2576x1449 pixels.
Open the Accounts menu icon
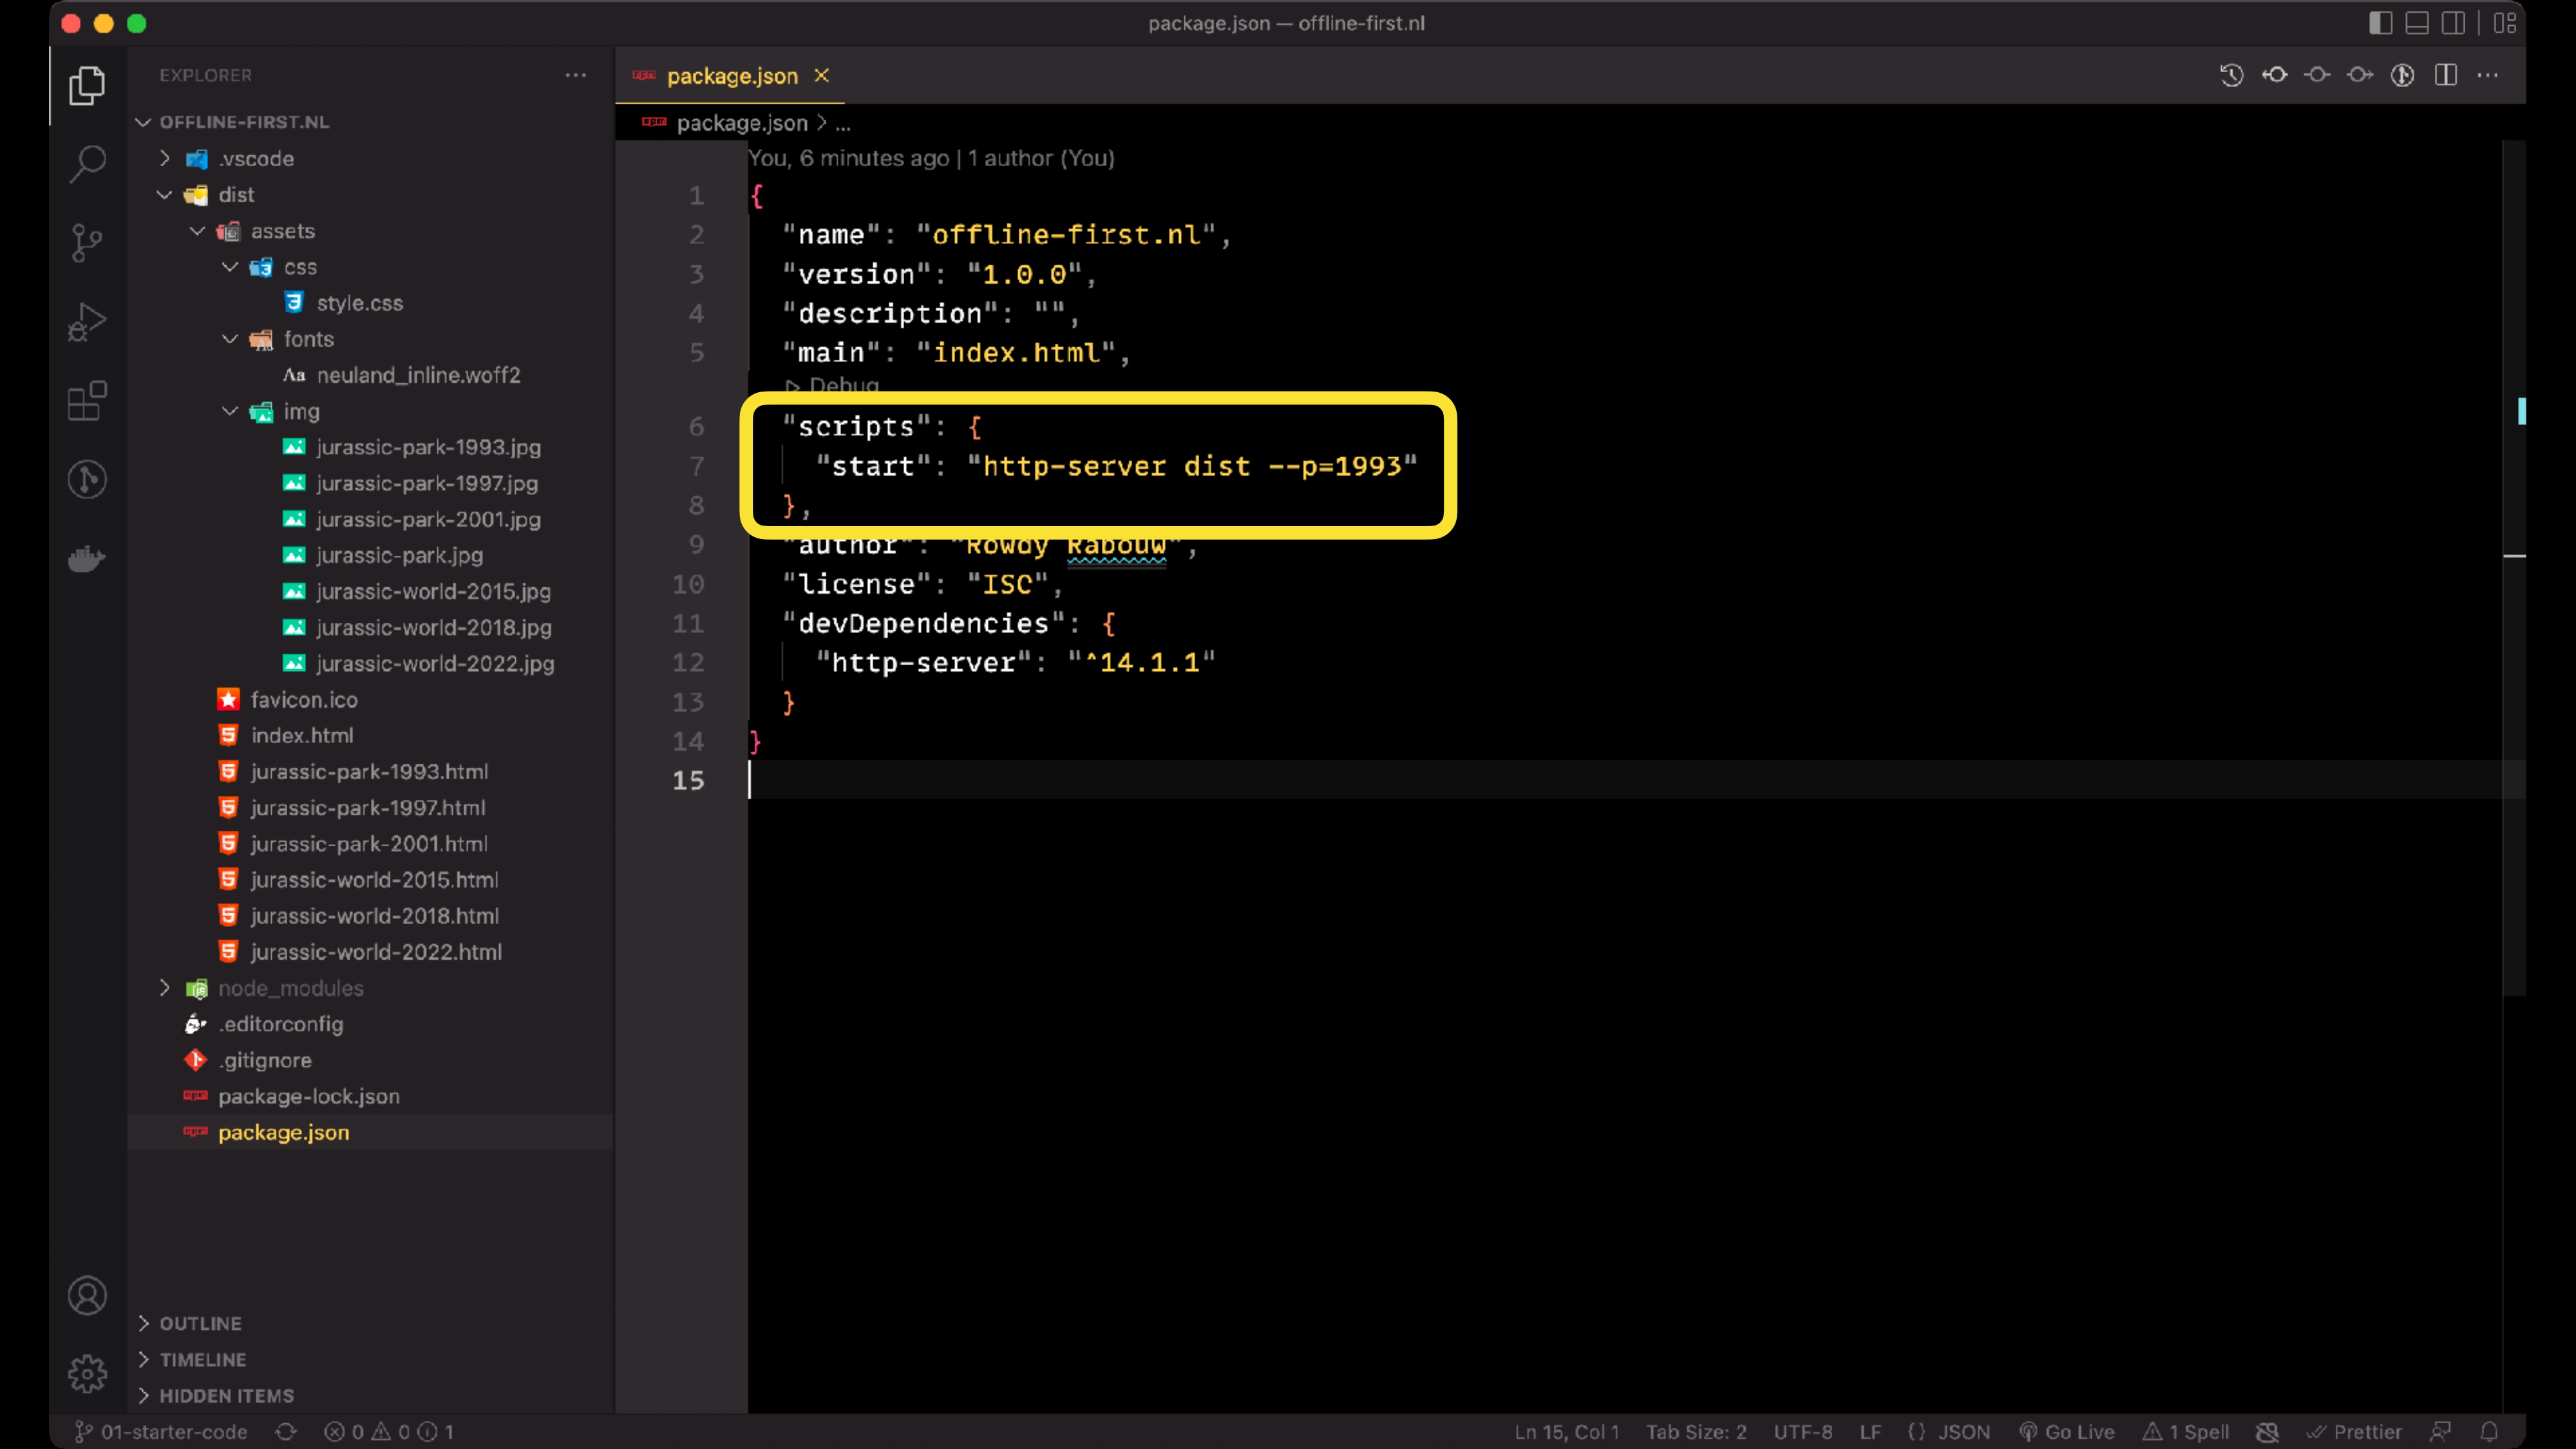coord(87,1296)
